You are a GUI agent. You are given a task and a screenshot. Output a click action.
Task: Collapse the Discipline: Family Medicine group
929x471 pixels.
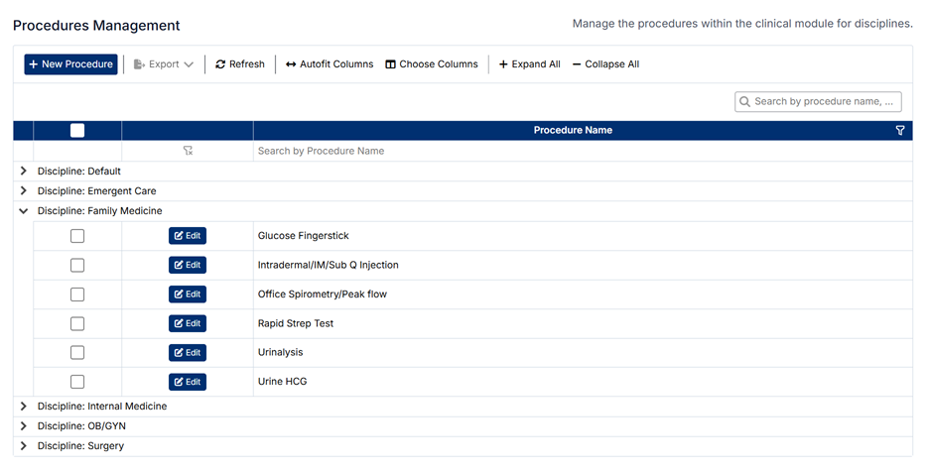tap(24, 211)
